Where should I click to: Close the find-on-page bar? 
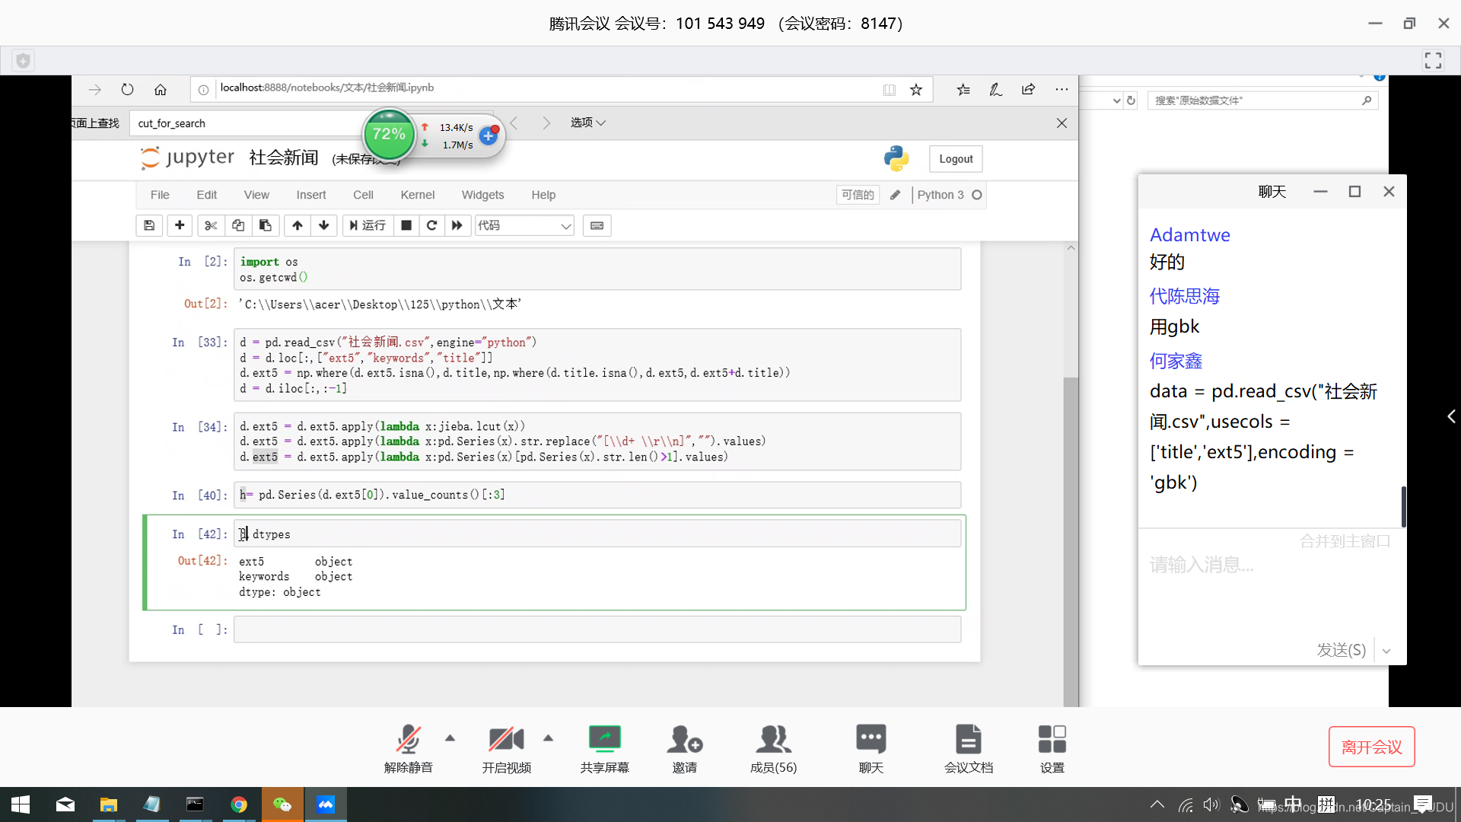pyautogui.click(x=1062, y=123)
